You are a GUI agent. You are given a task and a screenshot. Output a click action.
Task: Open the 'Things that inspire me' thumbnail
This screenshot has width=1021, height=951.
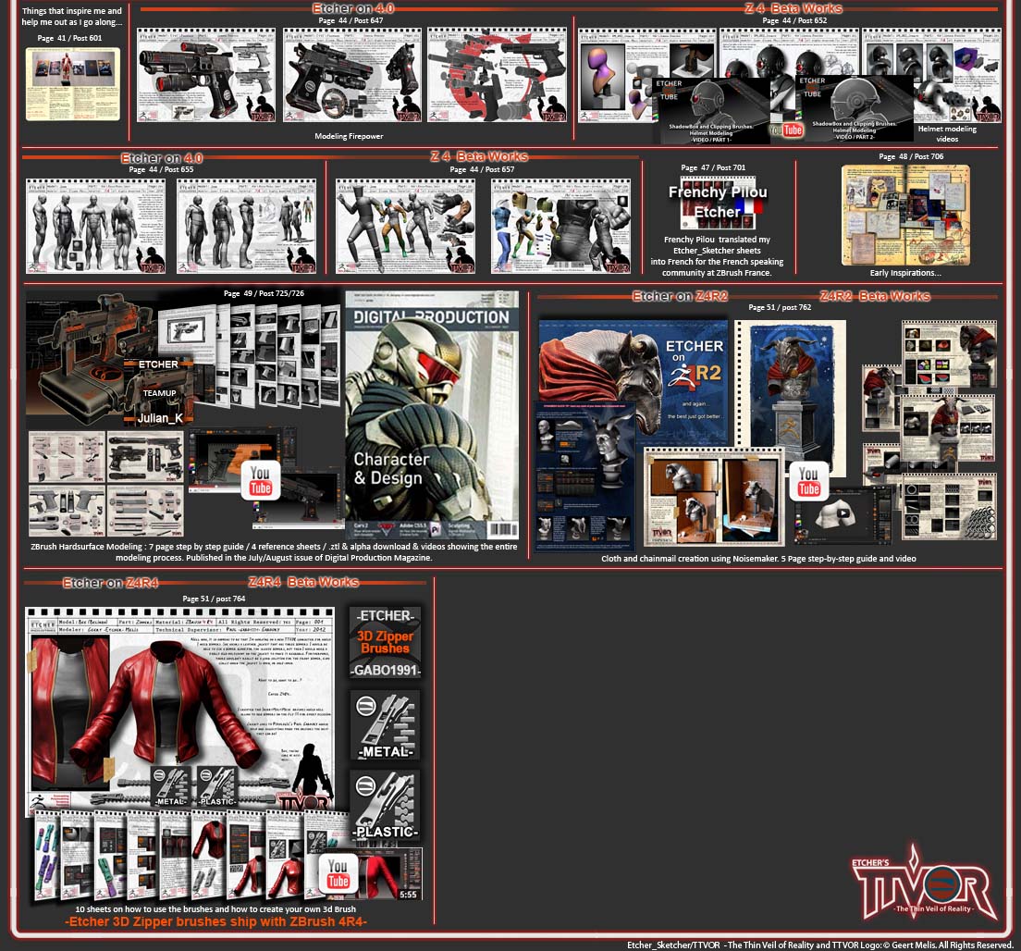[x=73, y=83]
